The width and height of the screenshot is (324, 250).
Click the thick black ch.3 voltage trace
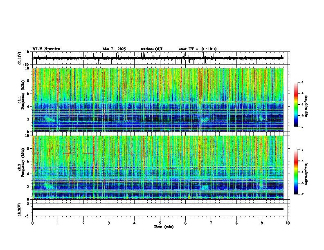point(158,209)
